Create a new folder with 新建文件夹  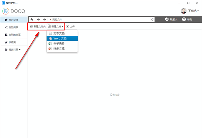click(x=38, y=26)
